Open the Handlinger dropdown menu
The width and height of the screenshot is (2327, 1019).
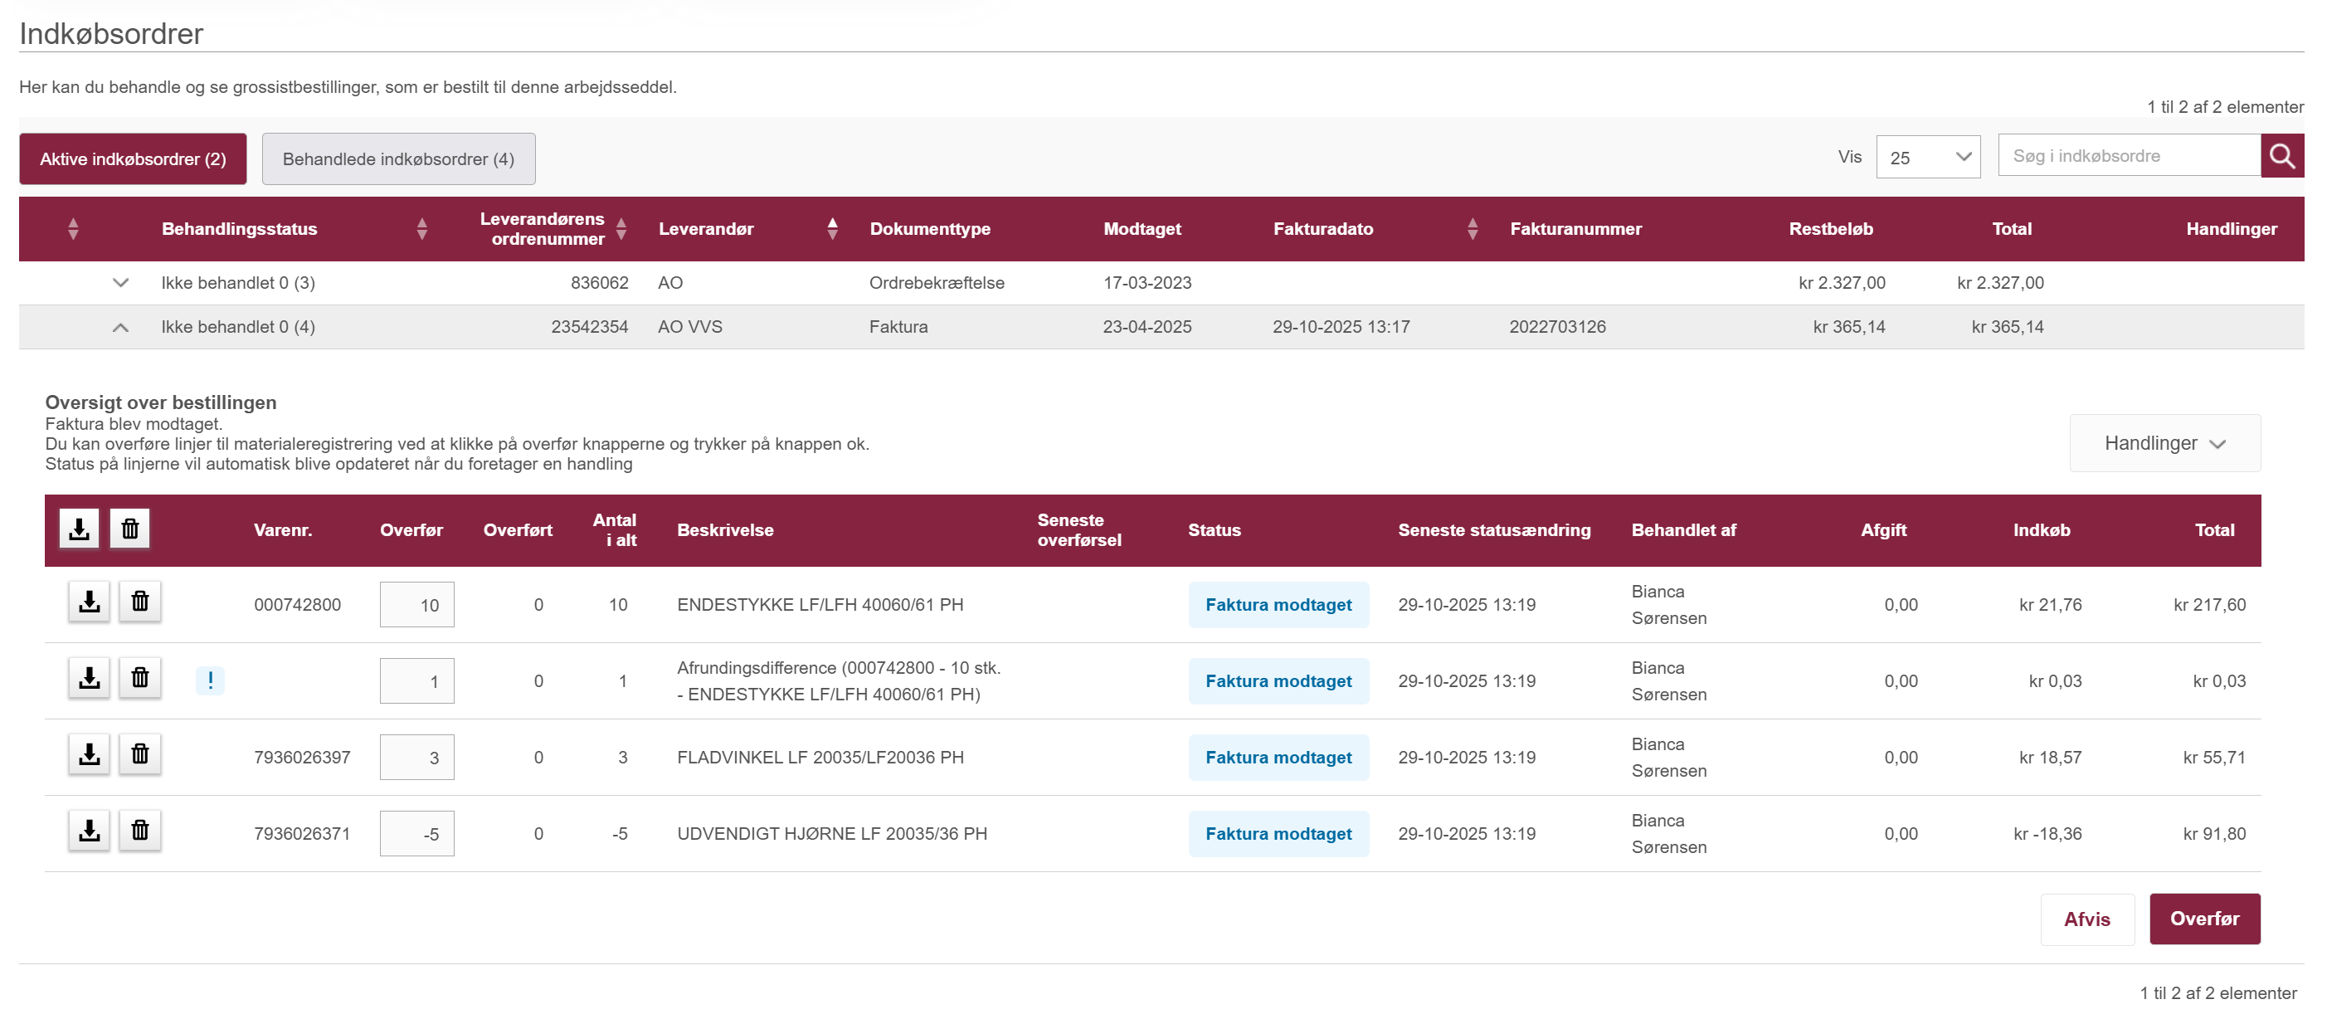tap(2164, 444)
